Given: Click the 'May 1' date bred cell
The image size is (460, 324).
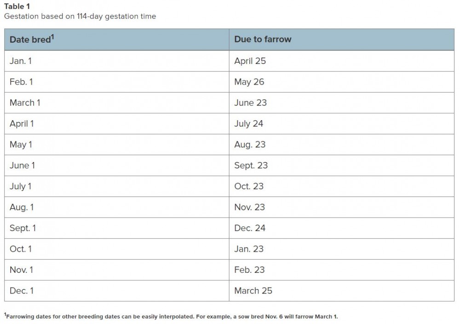Looking at the screenshot, I should tap(117, 145).
